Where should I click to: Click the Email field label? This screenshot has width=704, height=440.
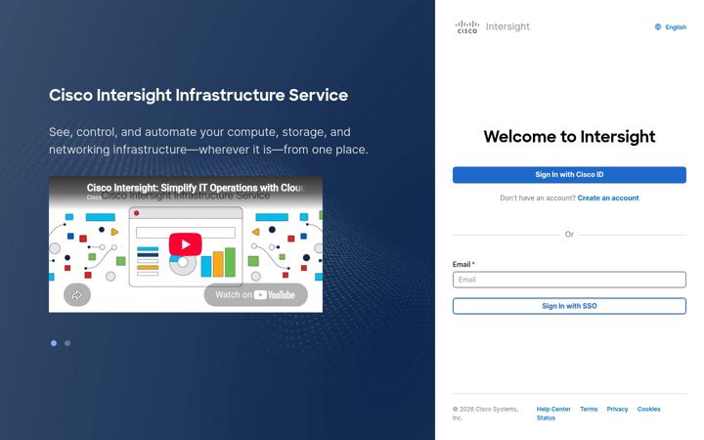tap(463, 264)
